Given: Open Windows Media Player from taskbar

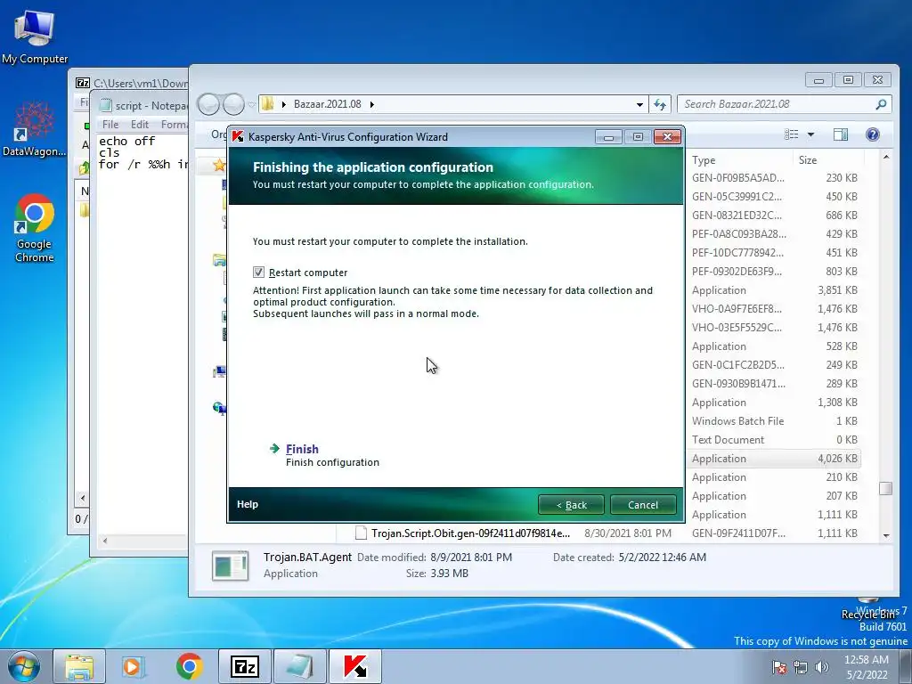Looking at the screenshot, I should coord(134,666).
